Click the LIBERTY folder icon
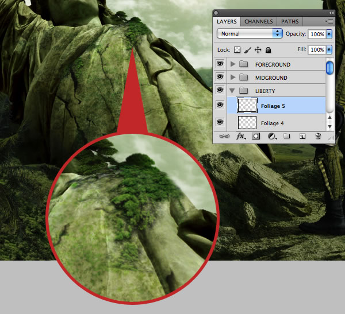Screen dimensions: 345x314 (244, 90)
